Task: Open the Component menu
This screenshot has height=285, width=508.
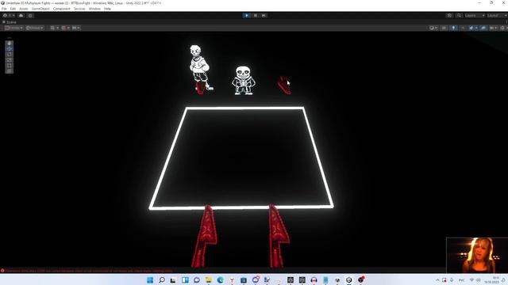Action: [62, 9]
